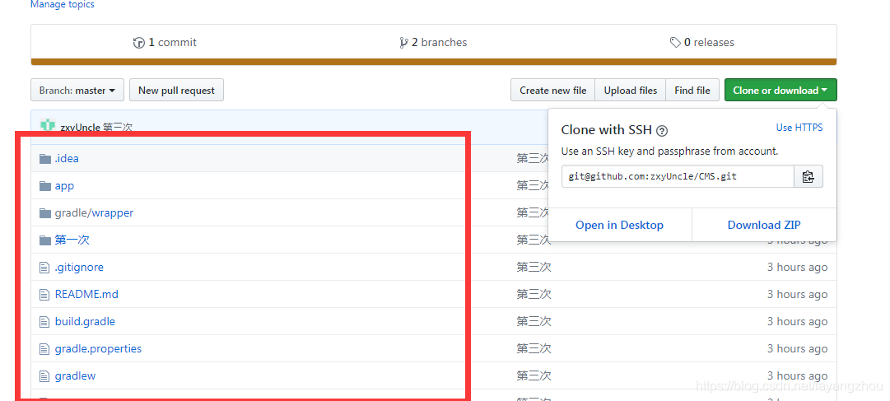The height and width of the screenshot is (401, 890).
Task: Click the gradlew file icon
Action: pos(44,376)
